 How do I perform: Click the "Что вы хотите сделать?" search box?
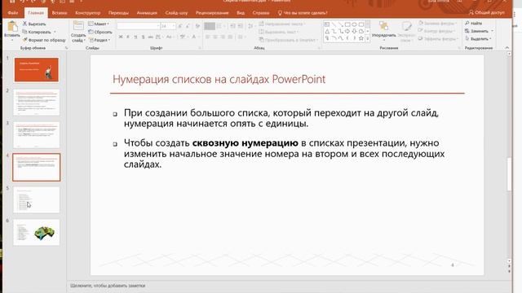[303, 13]
